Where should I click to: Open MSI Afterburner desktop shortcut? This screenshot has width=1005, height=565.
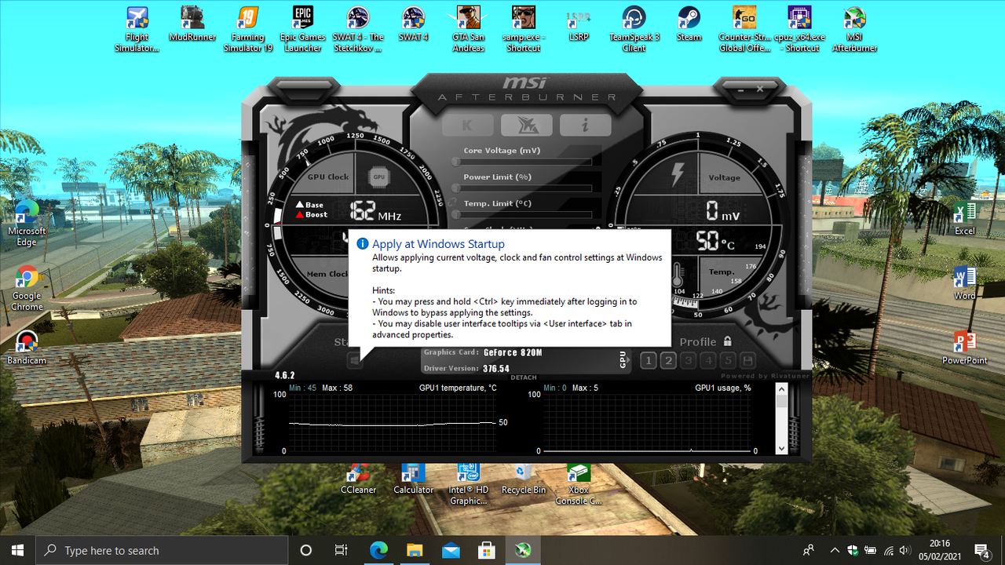[854, 30]
